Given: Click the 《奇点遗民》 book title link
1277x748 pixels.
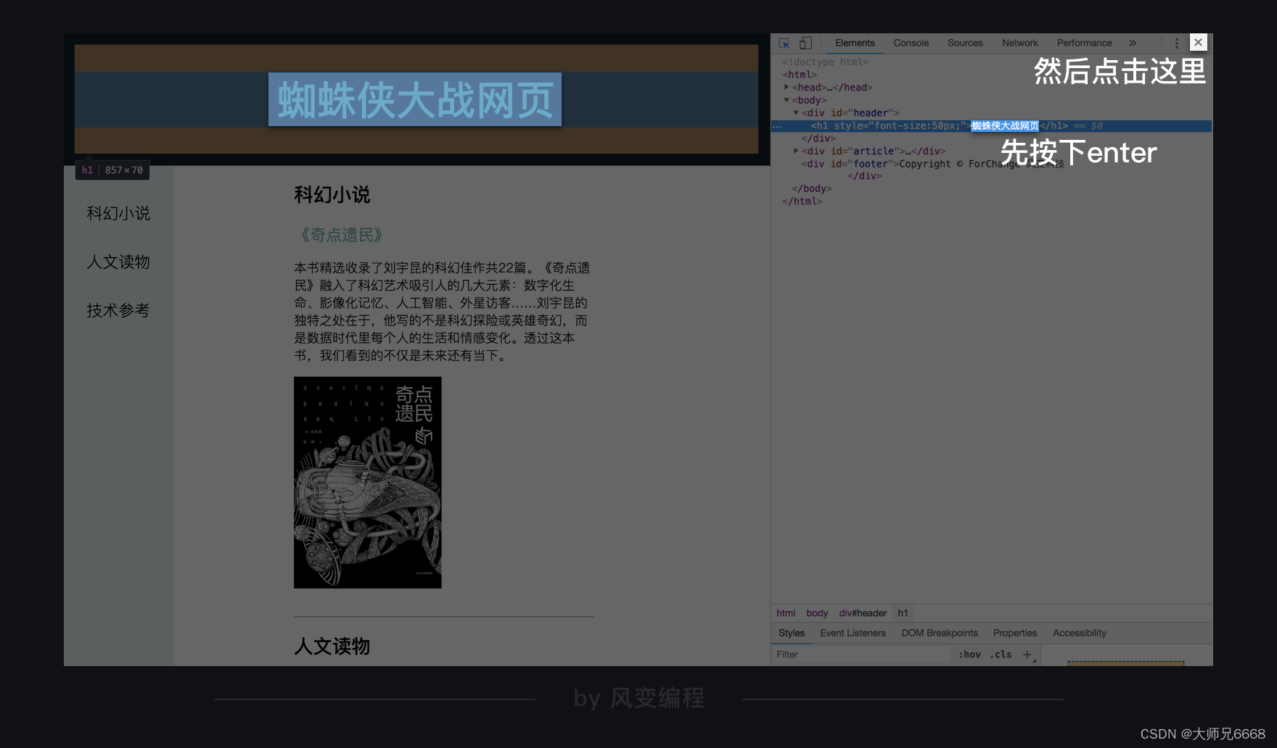Looking at the screenshot, I should click(x=341, y=235).
